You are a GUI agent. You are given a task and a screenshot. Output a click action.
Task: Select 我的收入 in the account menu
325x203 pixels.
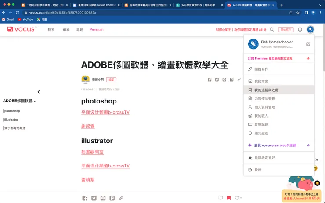click(279, 116)
